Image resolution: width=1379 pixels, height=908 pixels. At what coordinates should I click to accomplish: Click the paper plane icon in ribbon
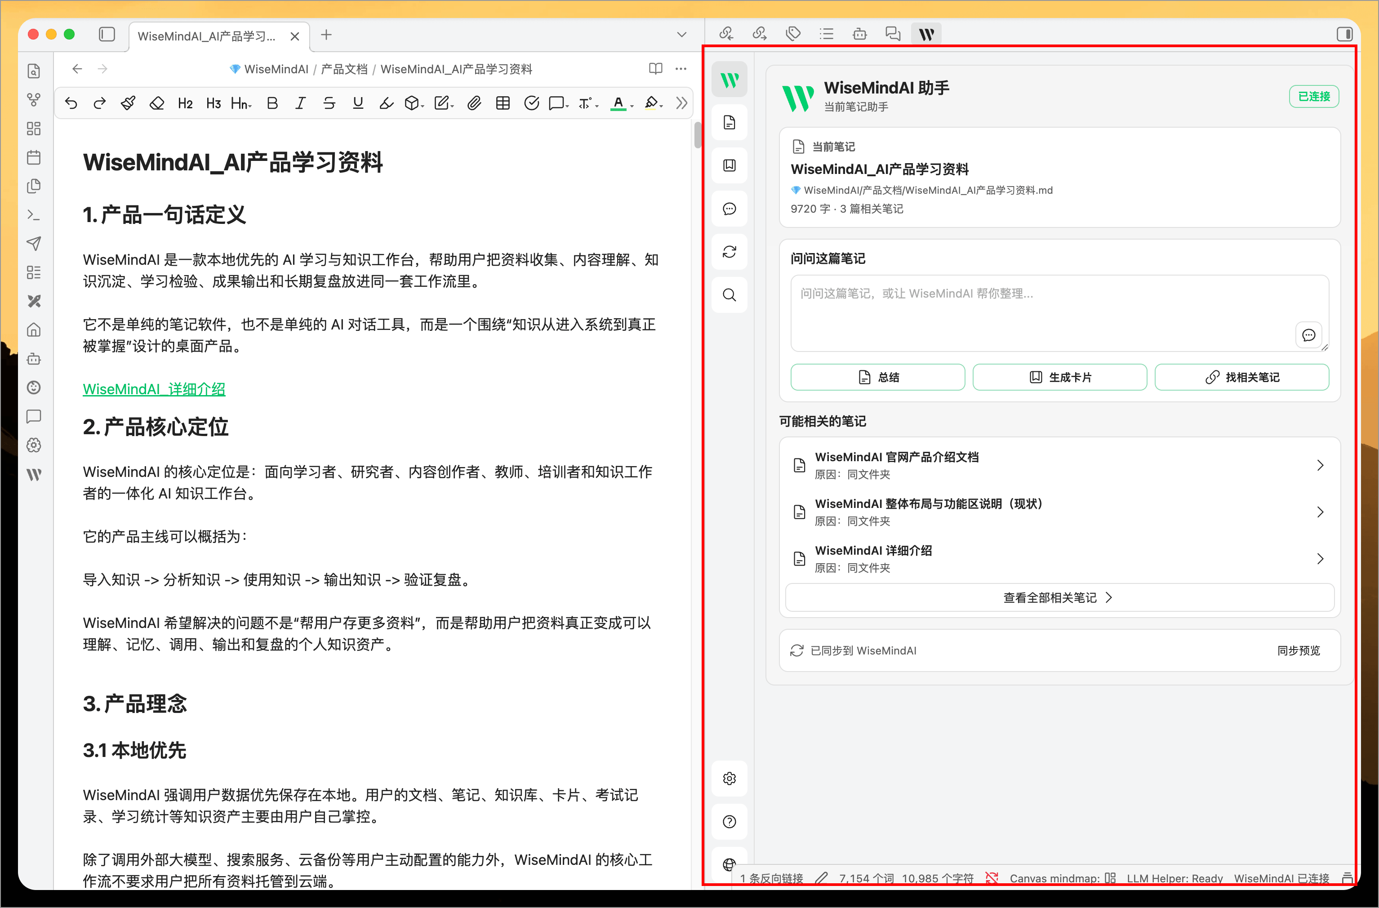point(34,243)
